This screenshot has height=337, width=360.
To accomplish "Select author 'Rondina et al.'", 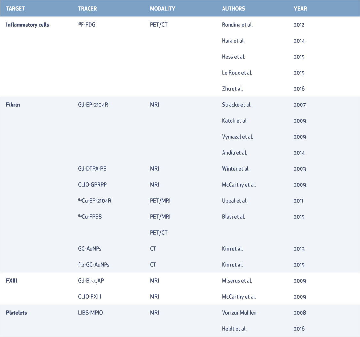I will pyautogui.click(x=237, y=25).
